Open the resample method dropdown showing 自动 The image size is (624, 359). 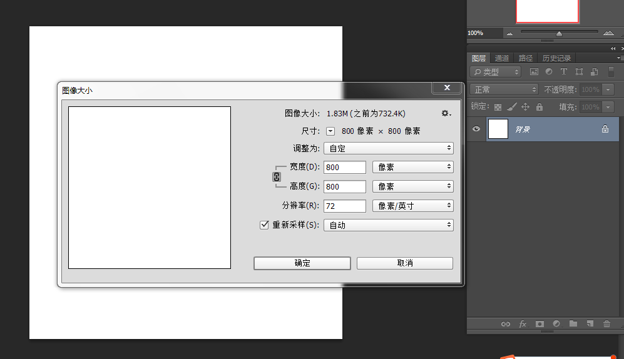tap(389, 225)
